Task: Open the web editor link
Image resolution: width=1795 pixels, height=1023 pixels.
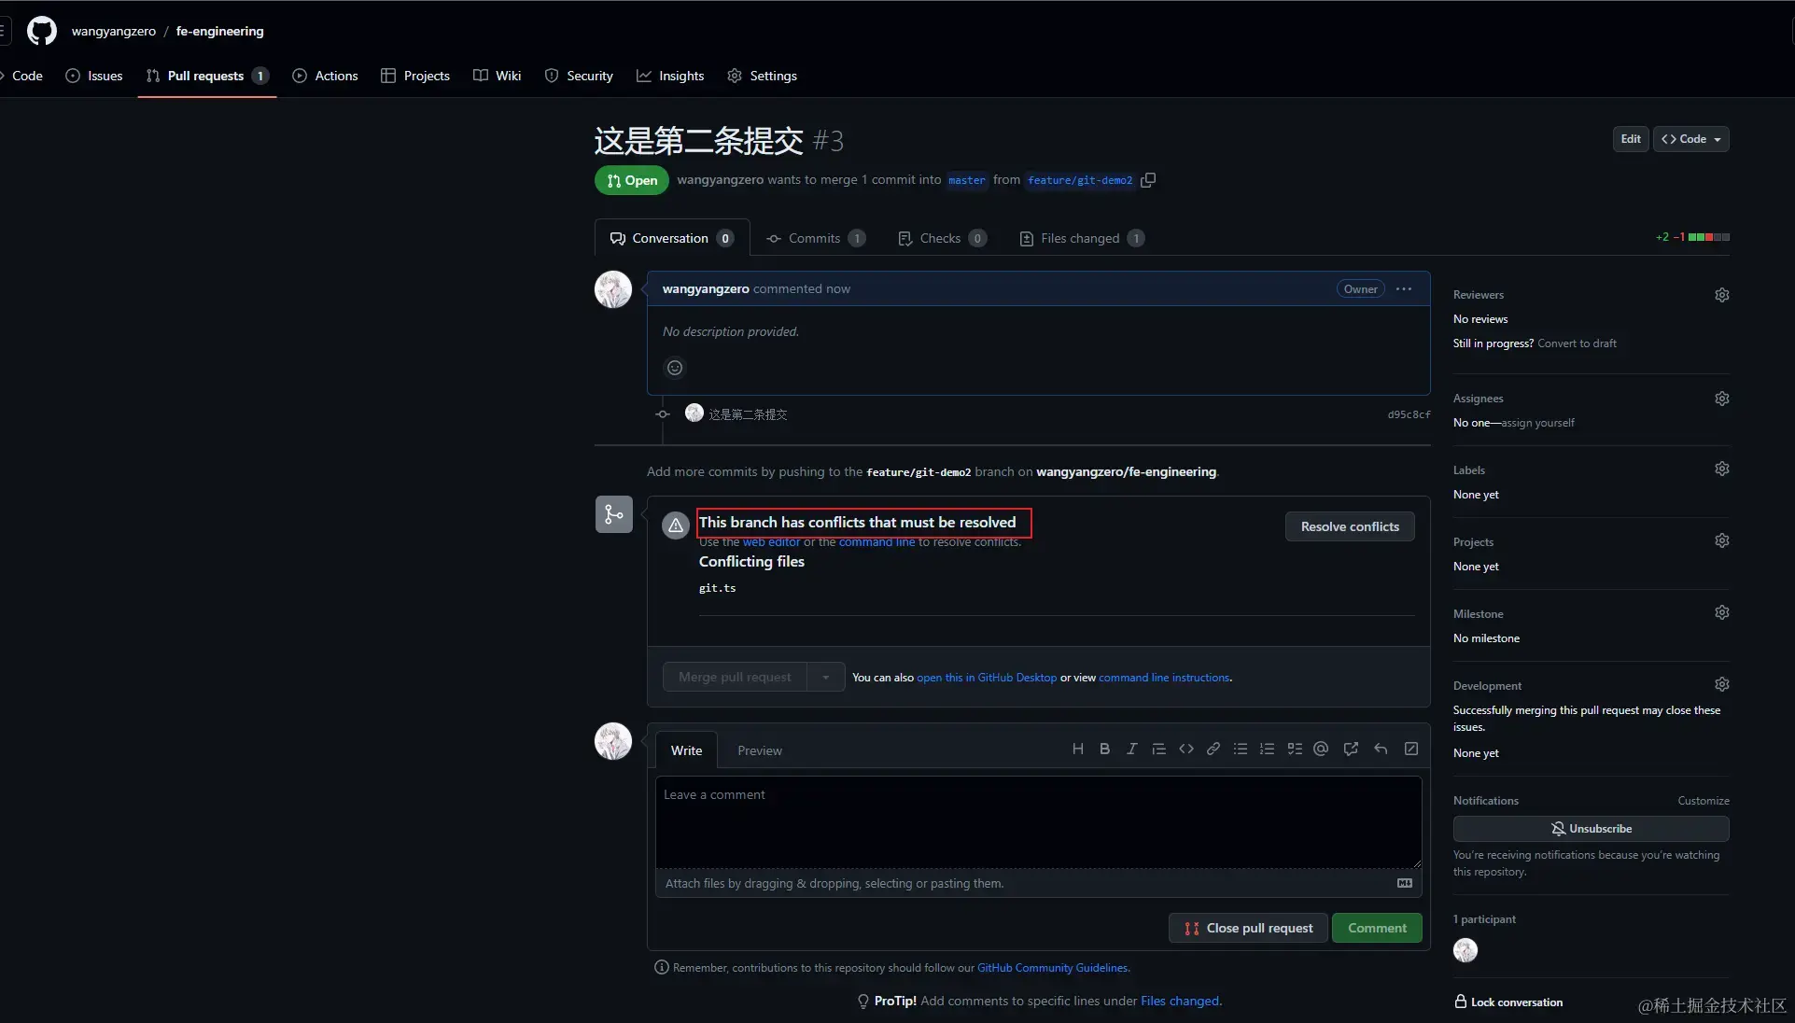Action: click(771, 542)
